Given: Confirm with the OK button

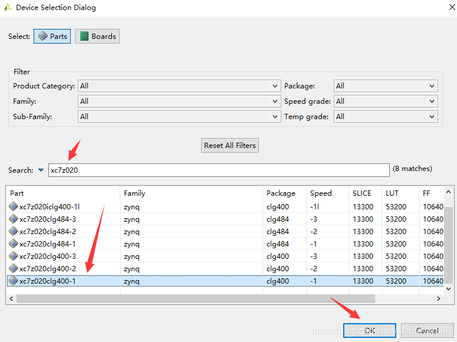Looking at the screenshot, I should (x=370, y=330).
